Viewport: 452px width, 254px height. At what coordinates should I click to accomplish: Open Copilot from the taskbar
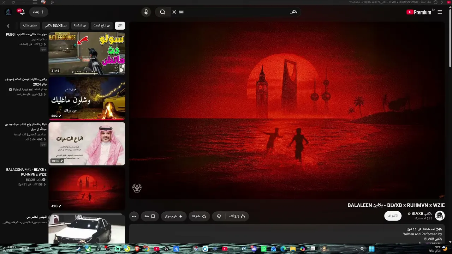click(303, 249)
